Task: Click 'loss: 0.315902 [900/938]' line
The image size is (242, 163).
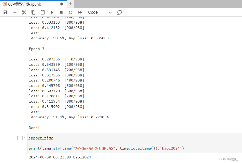Action: coord(56,107)
